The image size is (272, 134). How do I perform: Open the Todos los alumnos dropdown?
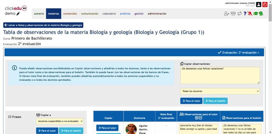(220, 91)
